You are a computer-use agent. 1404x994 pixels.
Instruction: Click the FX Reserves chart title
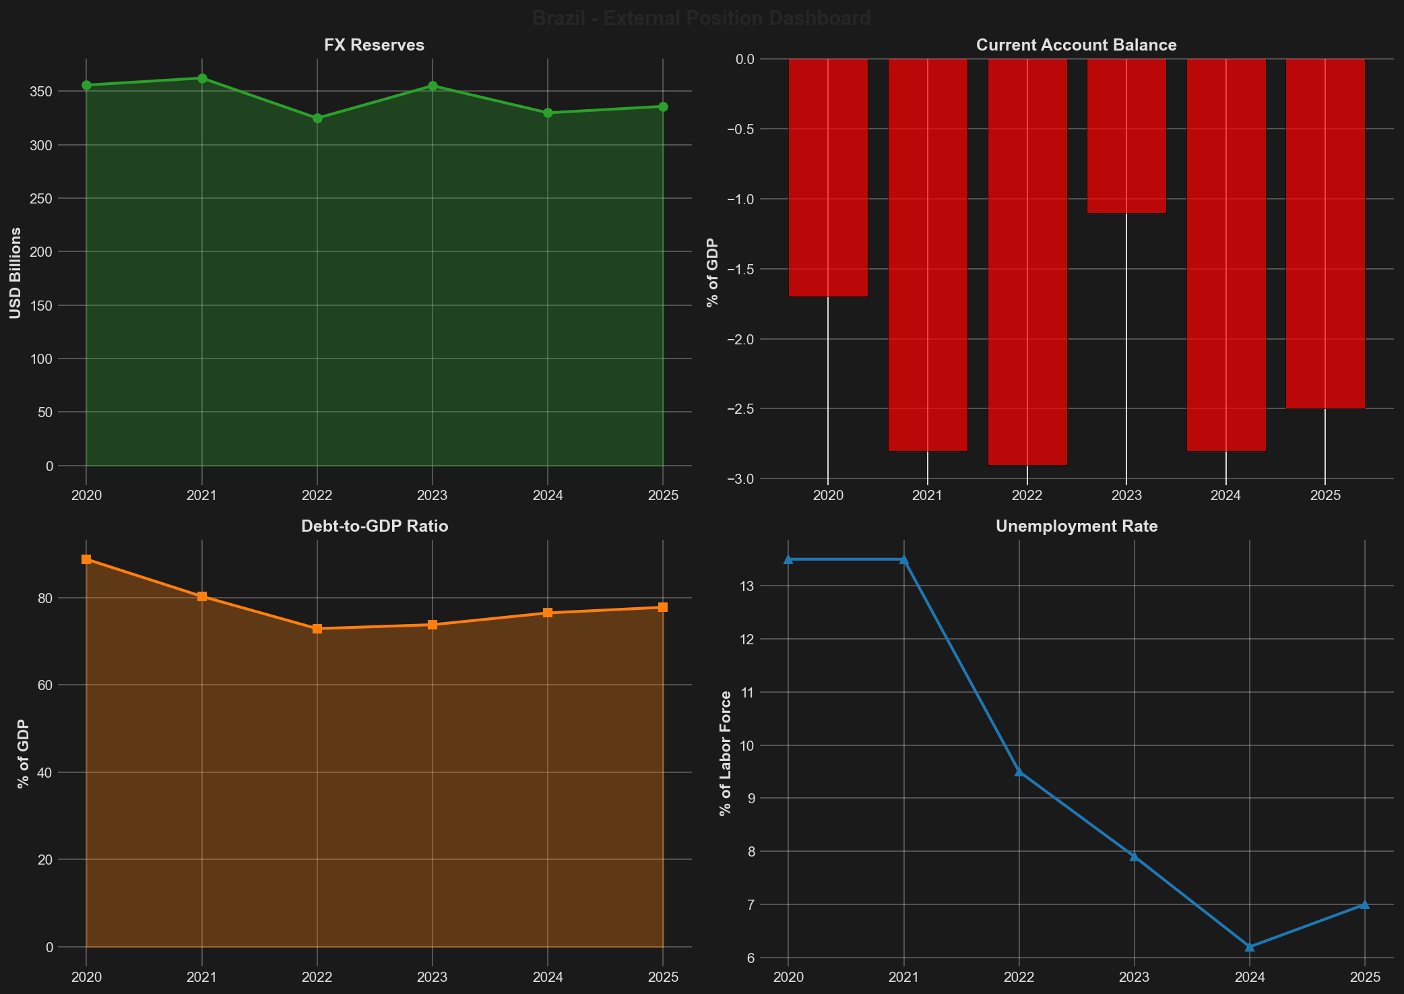pyautogui.click(x=374, y=45)
